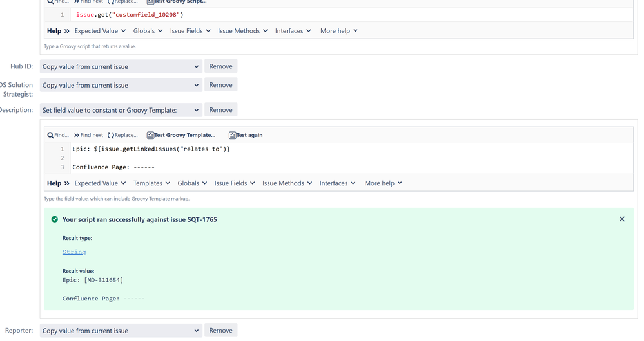Run Test Groovy Template
Image resolution: width=644 pixels, height=341 pixels.
[x=181, y=135]
